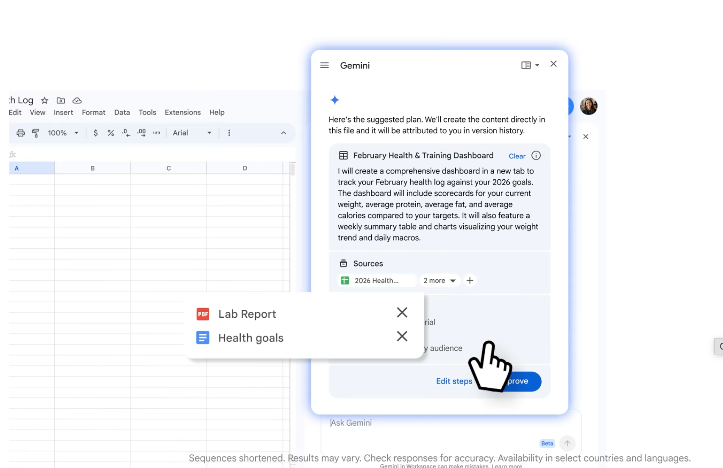Close the Gemini panel
This screenshot has height=468, width=723.
pos(553,64)
